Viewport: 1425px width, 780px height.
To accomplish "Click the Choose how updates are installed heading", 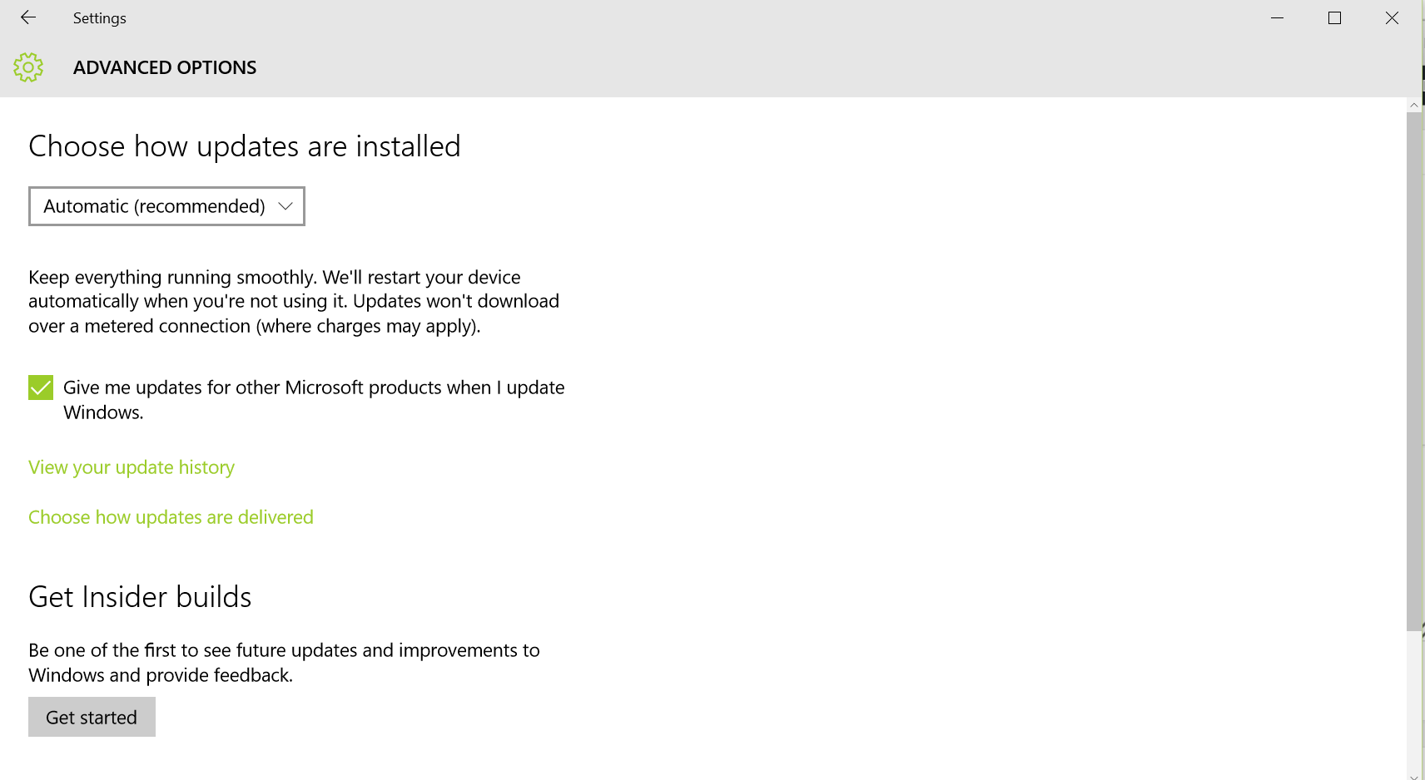I will (245, 146).
